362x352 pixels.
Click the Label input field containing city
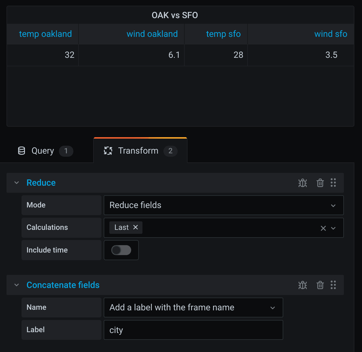click(193, 330)
